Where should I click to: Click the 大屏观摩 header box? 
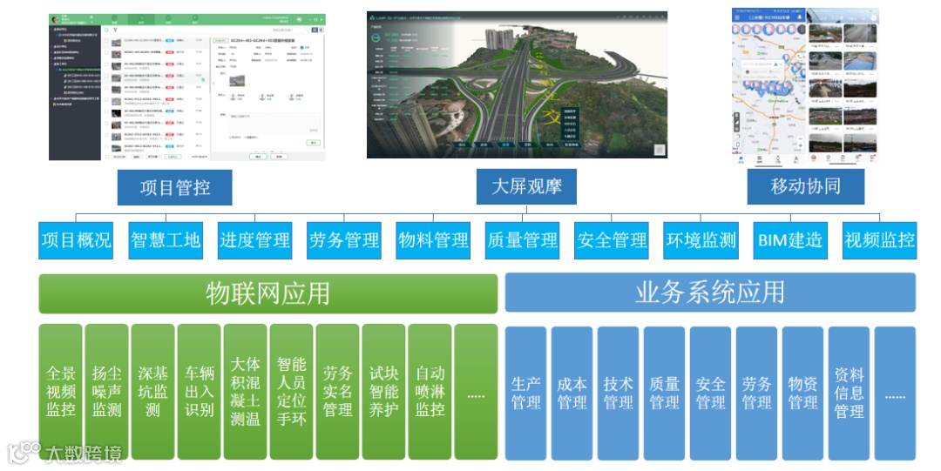click(526, 186)
